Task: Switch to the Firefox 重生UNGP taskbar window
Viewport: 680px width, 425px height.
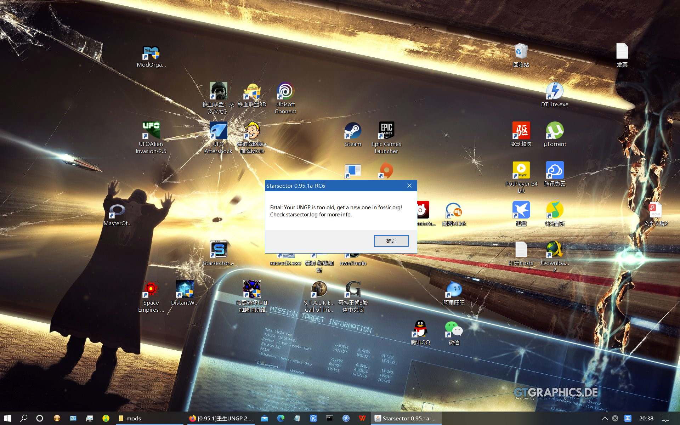Action: 221,418
